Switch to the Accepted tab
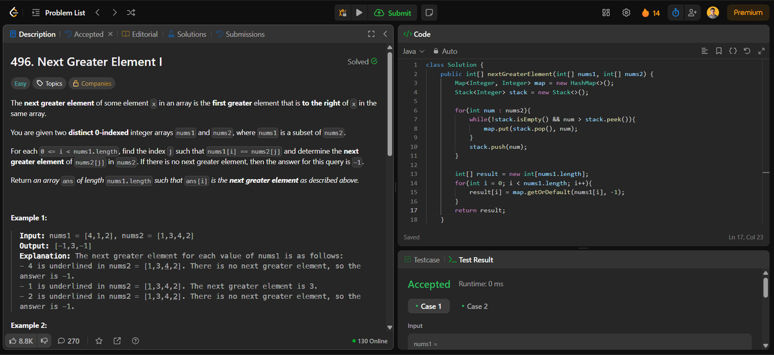 point(83,34)
